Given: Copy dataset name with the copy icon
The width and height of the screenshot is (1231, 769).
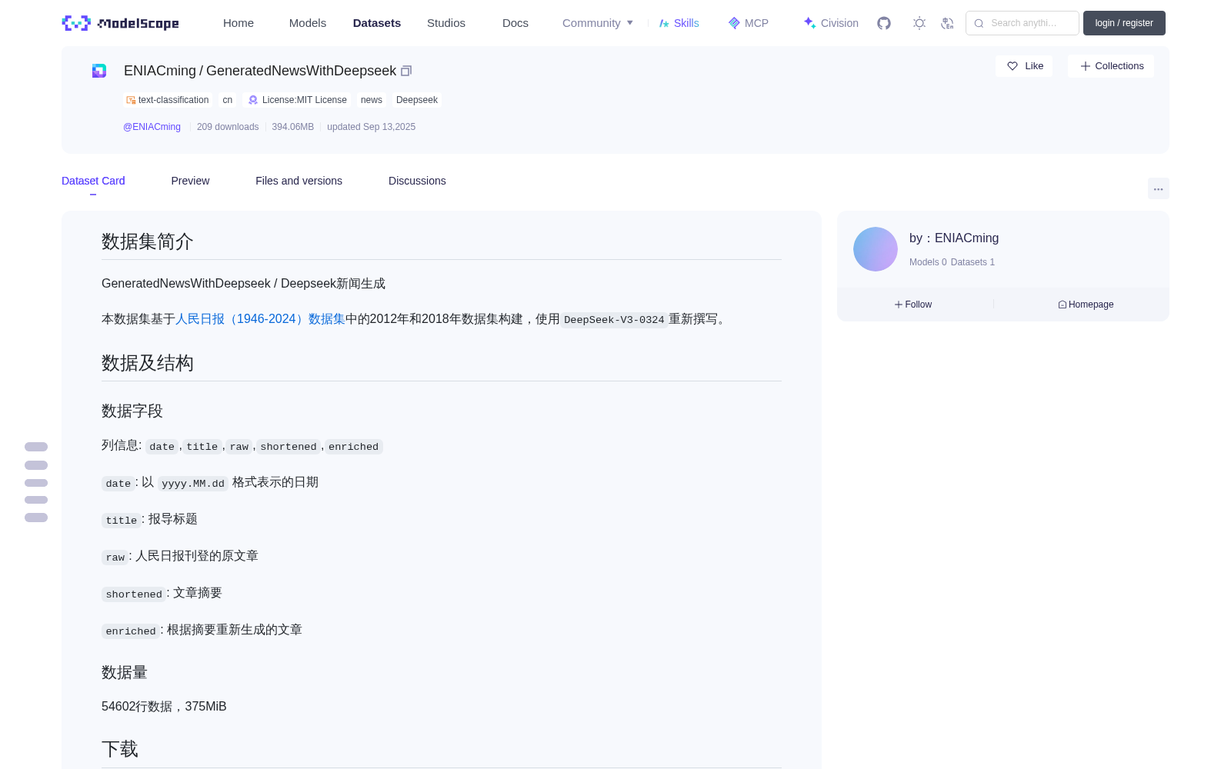Looking at the screenshot, I should 406,71.
